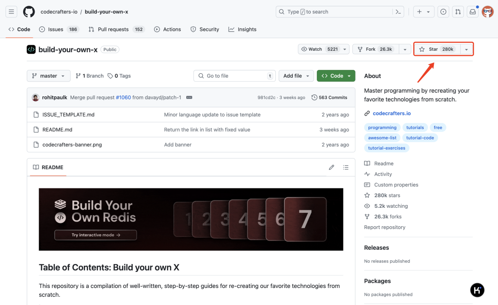This screenshot has width=498, height=305.
Task: View the 1 Branch link
Action: tap(89, 76)
